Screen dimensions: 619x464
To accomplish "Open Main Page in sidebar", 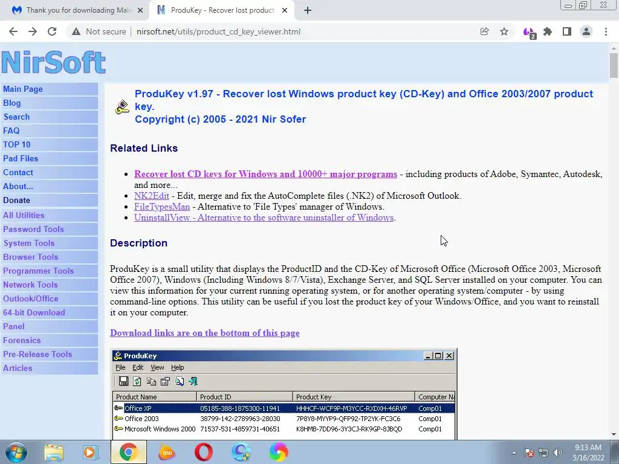I will click(23, 89).
